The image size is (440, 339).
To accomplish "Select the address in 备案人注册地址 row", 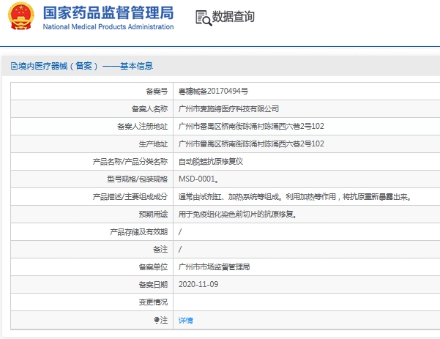I will pos(251,126).
